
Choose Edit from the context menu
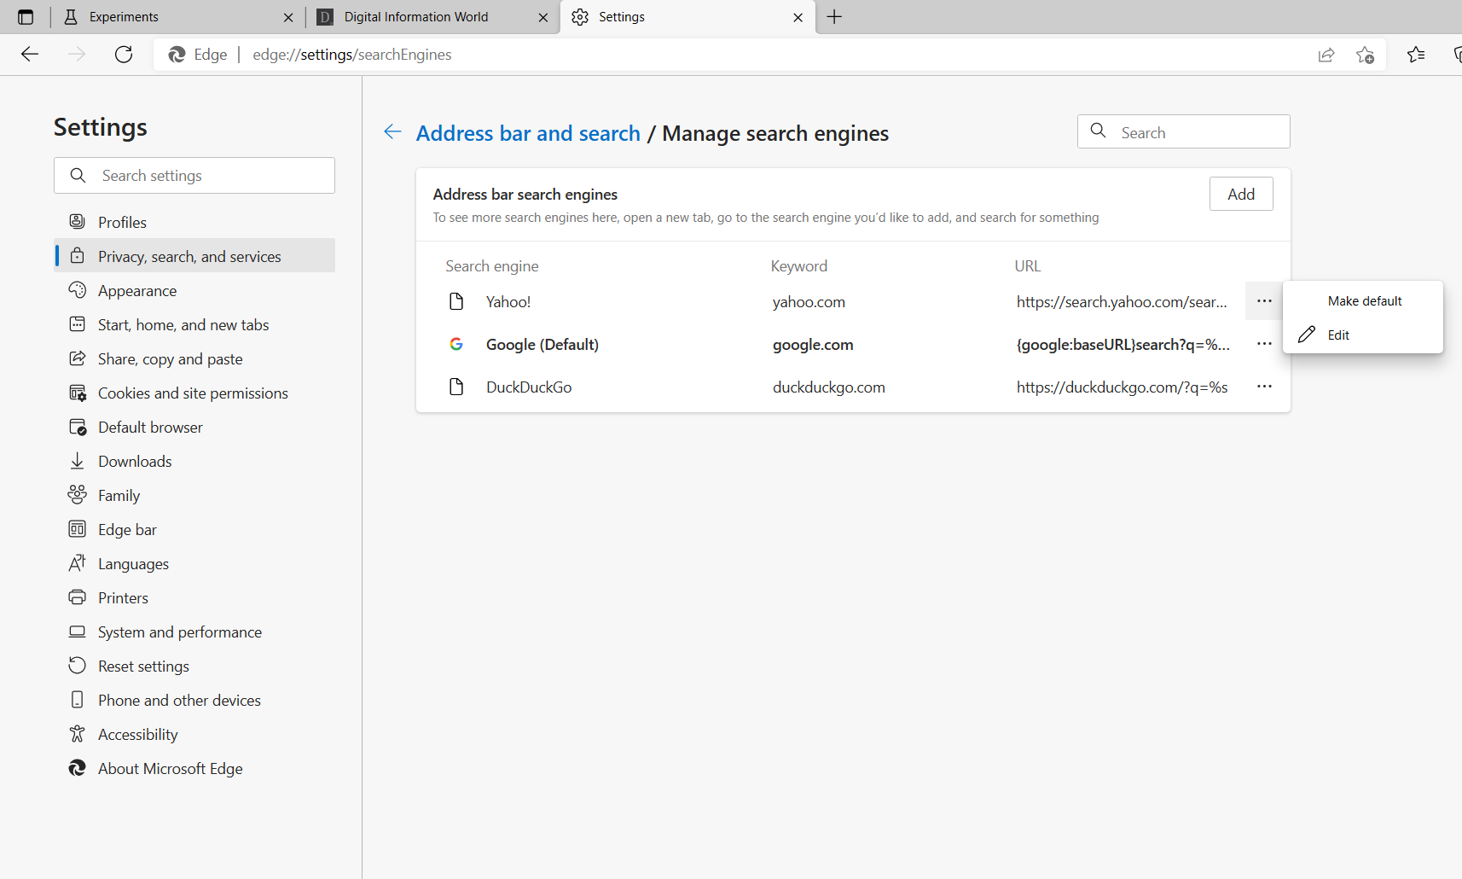[1363, 335]
